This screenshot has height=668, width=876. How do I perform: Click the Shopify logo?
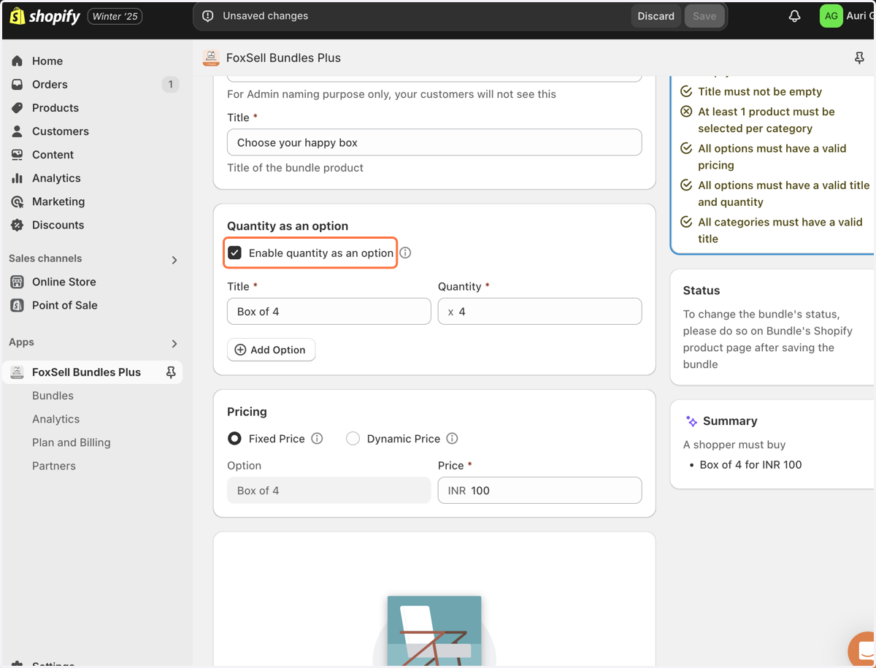click(x=45, y=16)
